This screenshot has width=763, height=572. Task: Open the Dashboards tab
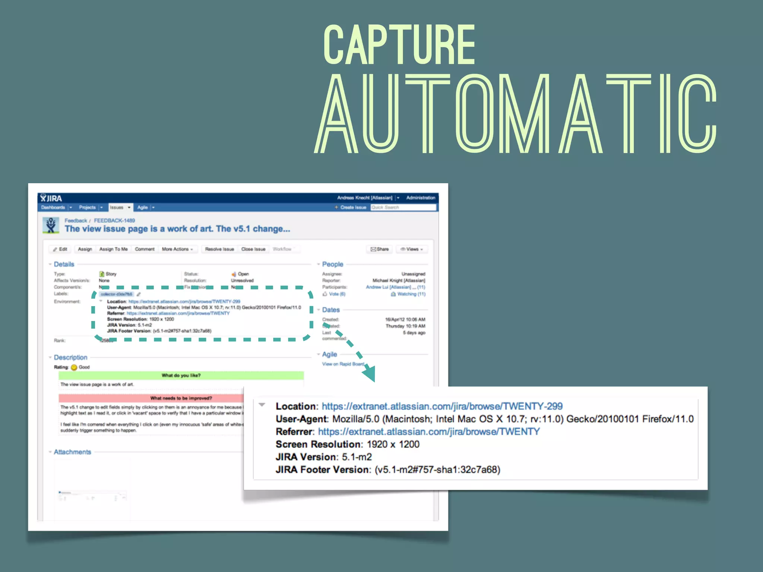point(53,207)
